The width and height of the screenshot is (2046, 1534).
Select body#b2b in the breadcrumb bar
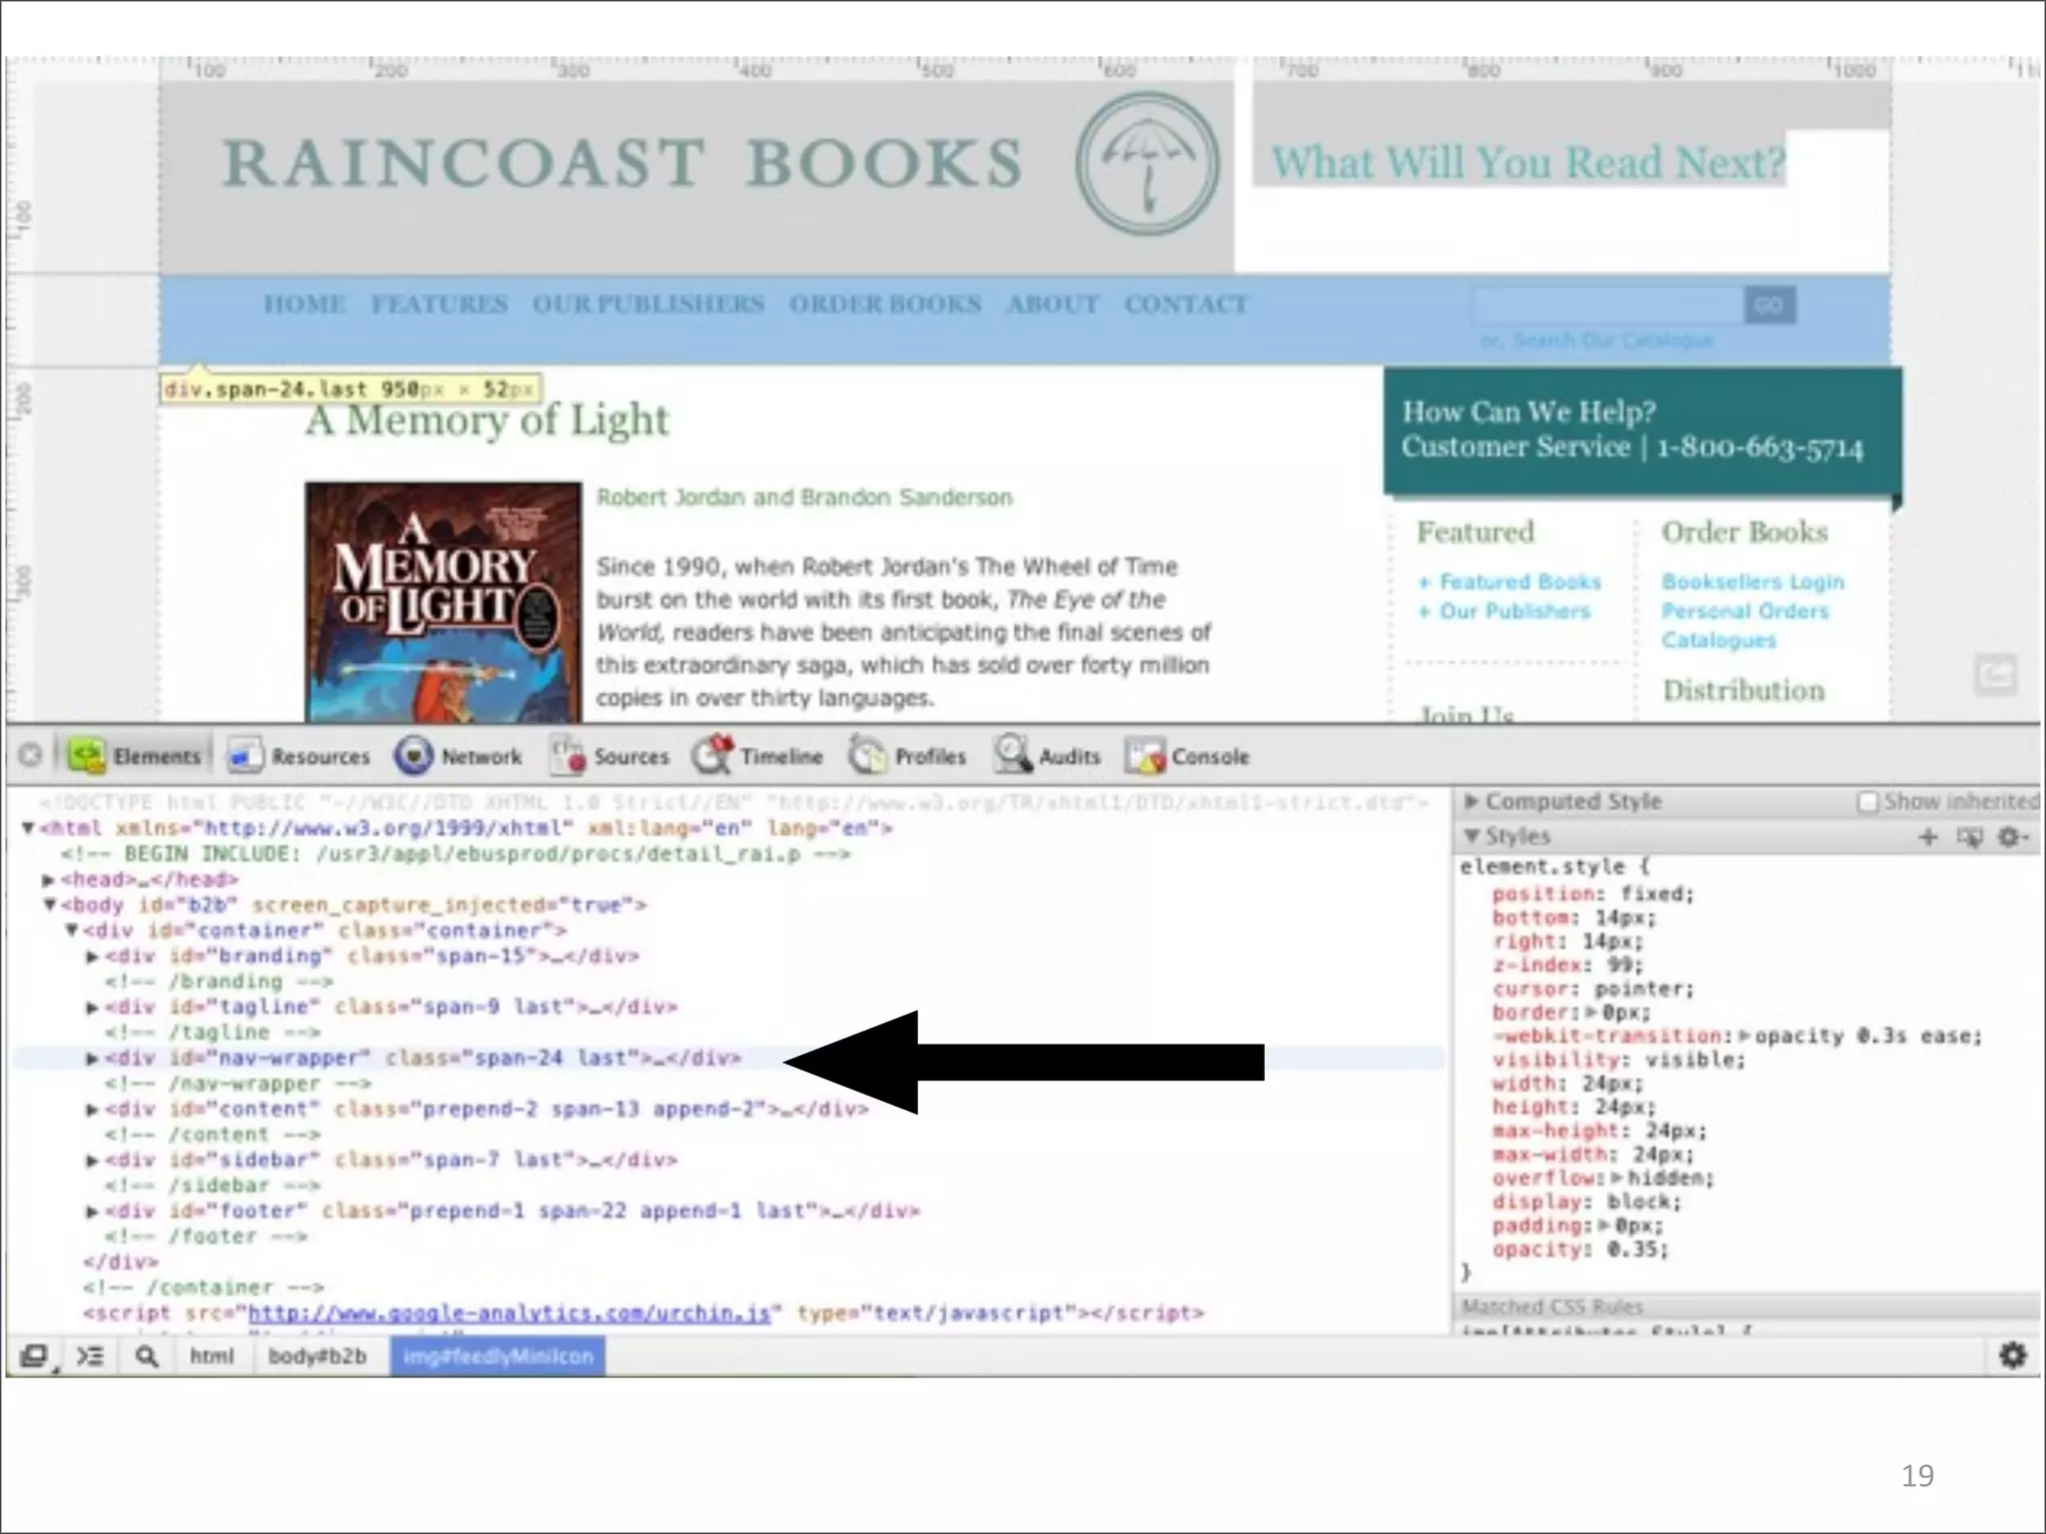(317, 1356)
